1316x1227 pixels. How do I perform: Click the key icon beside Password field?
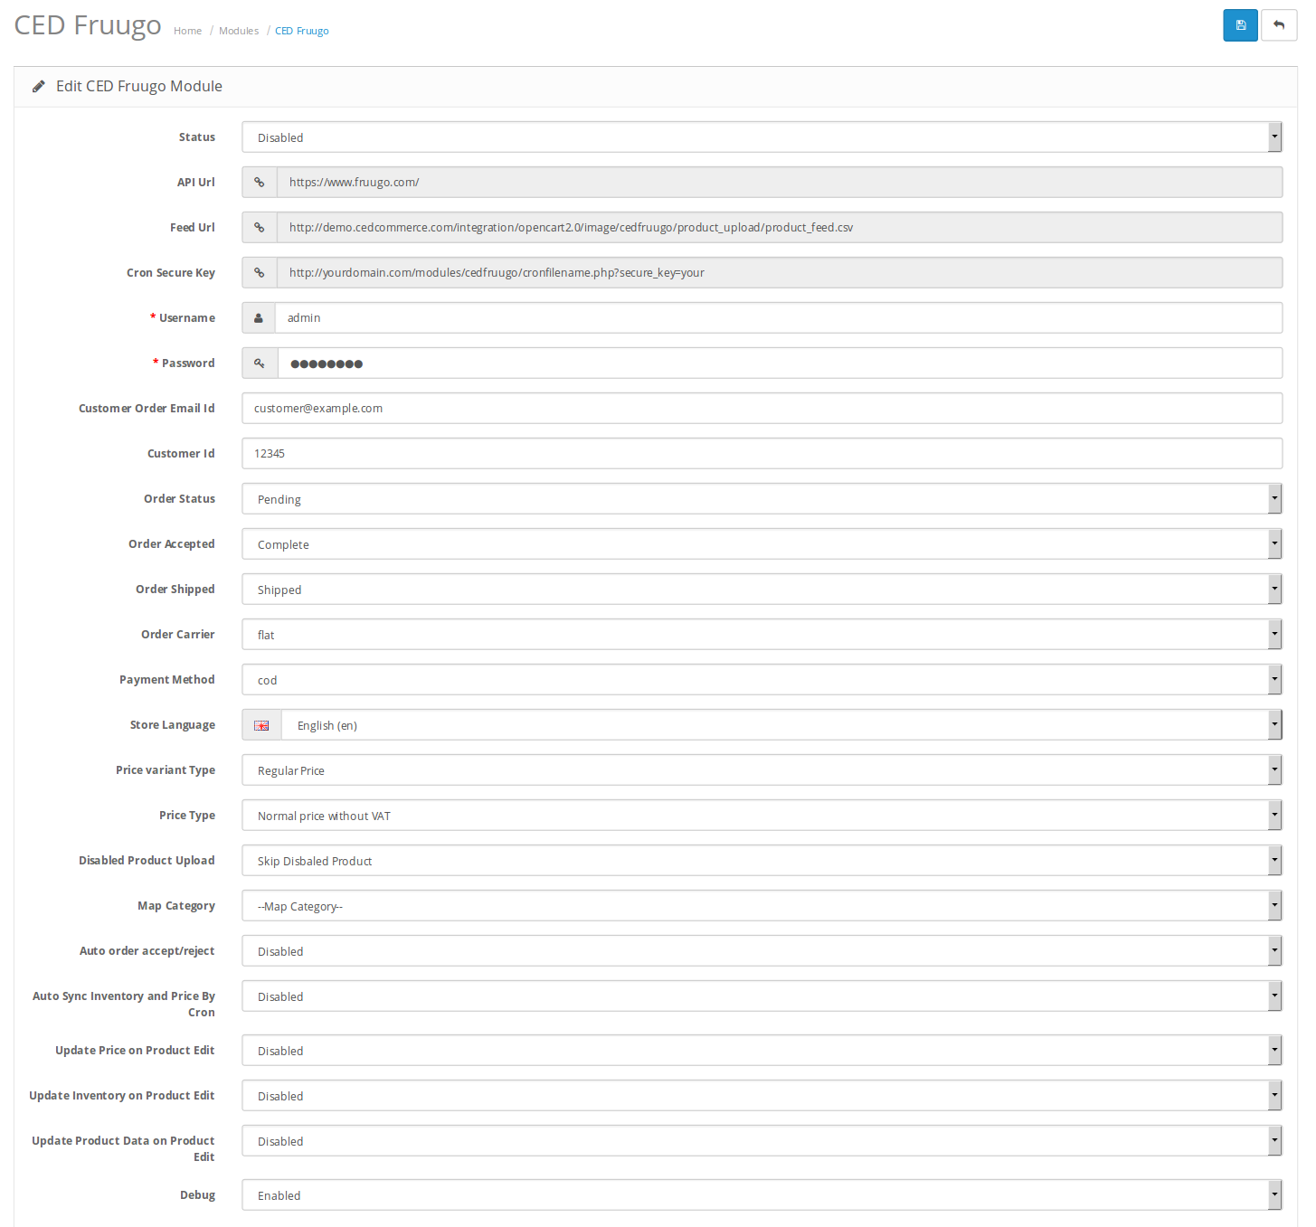click(260, 363)
